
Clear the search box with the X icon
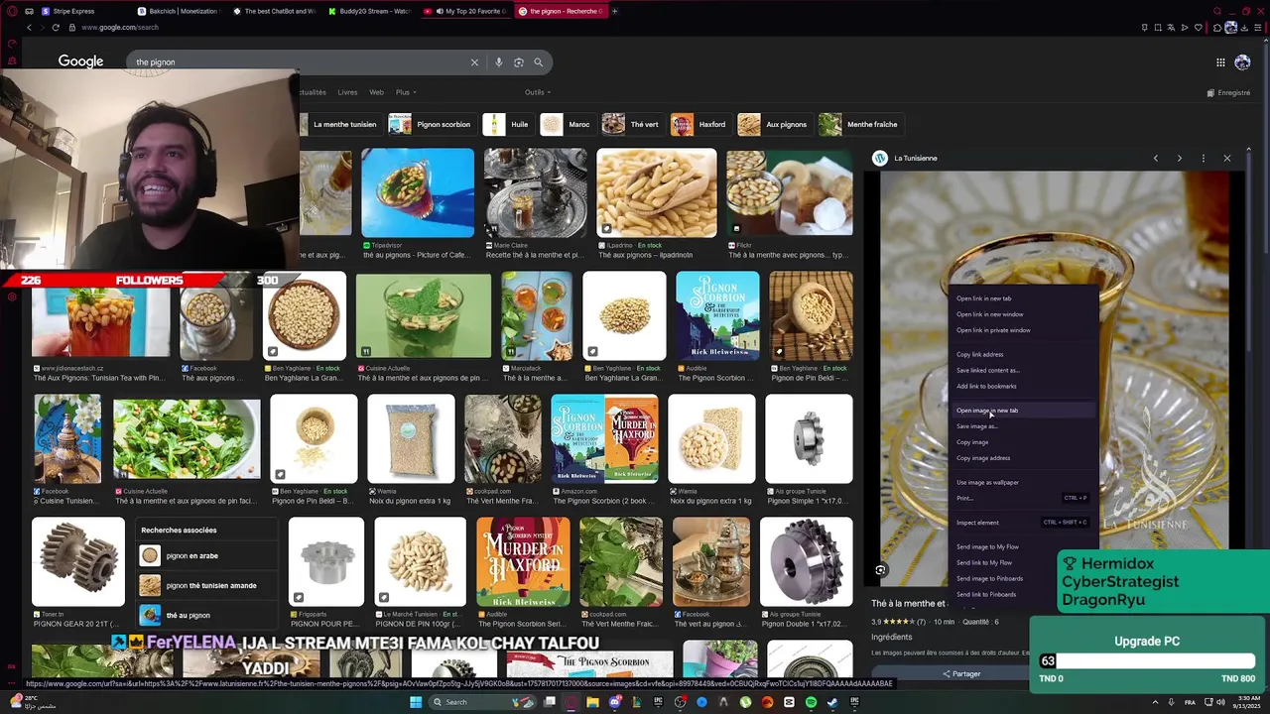point(474,62)
